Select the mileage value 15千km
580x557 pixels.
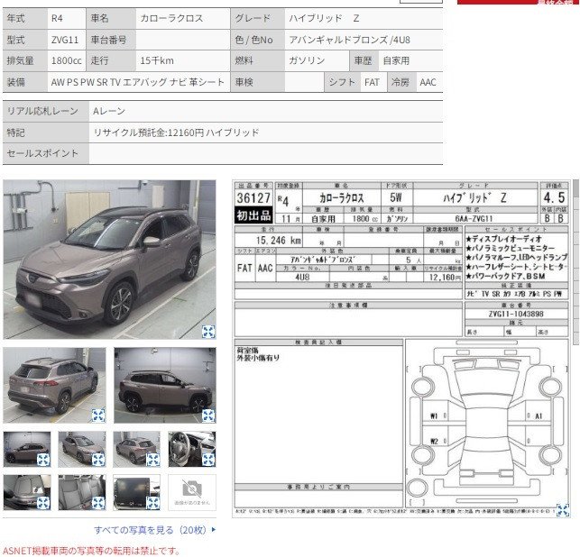coord(157,60)
